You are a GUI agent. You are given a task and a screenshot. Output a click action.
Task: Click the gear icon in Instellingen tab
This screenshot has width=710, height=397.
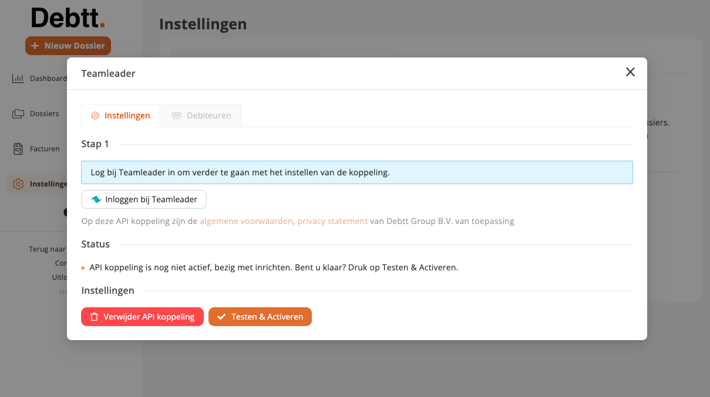pos(95,116)
